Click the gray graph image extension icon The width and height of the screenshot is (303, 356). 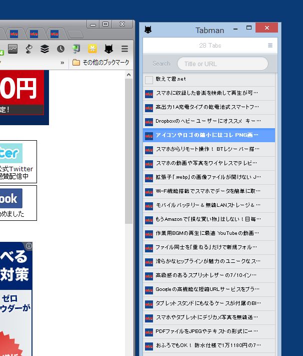coord(12,49)
